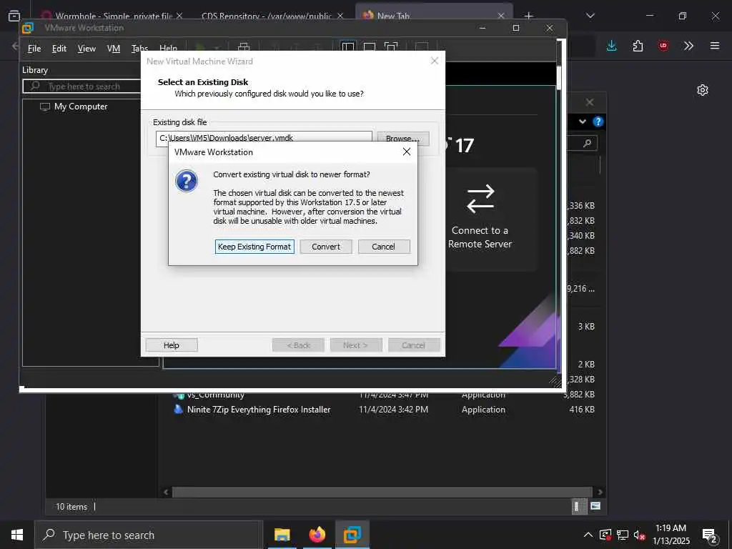Open the VMware Tabs menu
This screenshot has height=549, width=732.
[x=139, y=48]
